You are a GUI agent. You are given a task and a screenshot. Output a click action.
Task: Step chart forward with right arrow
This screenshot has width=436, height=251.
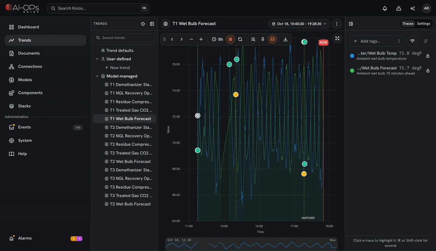pyautogui.click(x=181, y=39)
